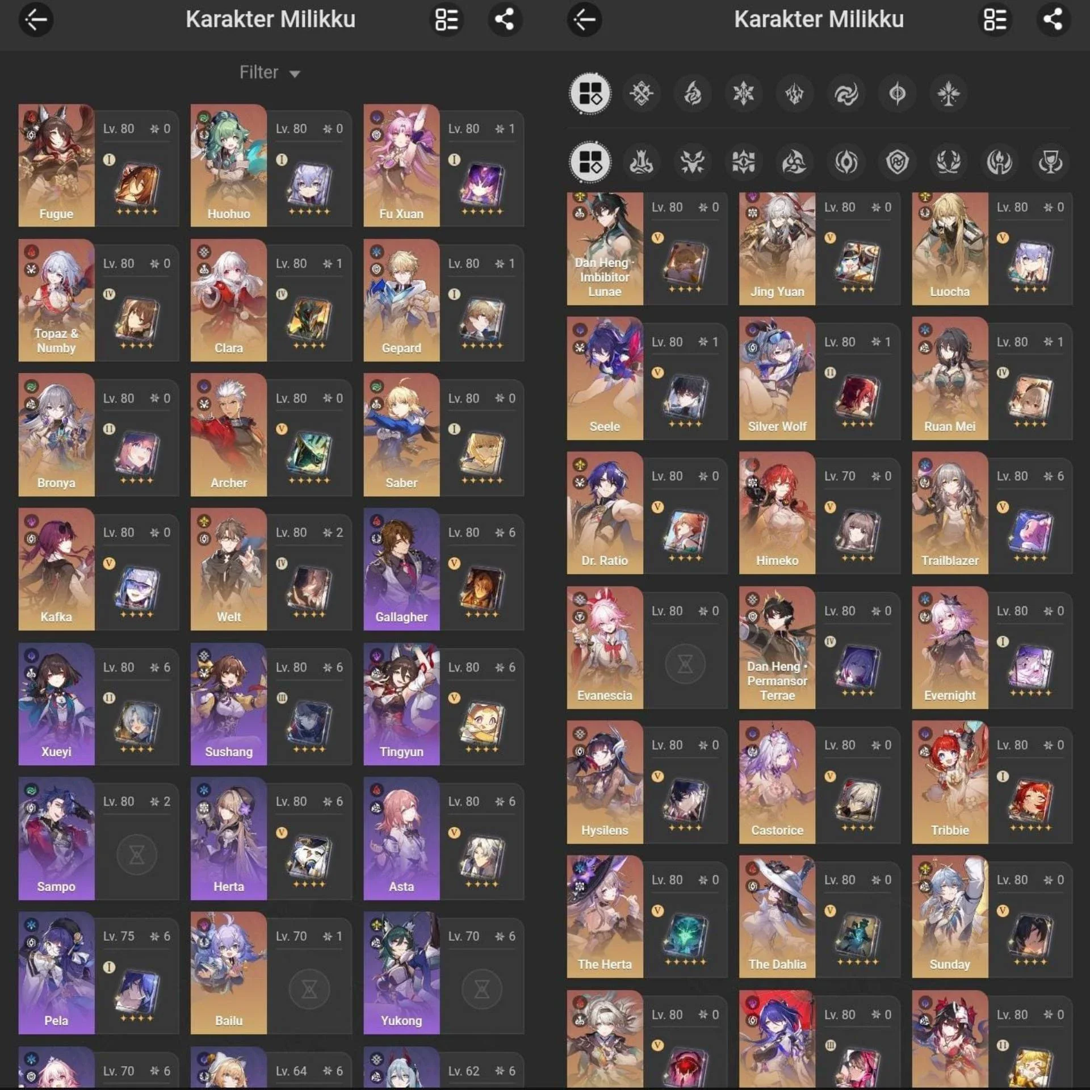Switch list view layout on right screen

[995, 20]
